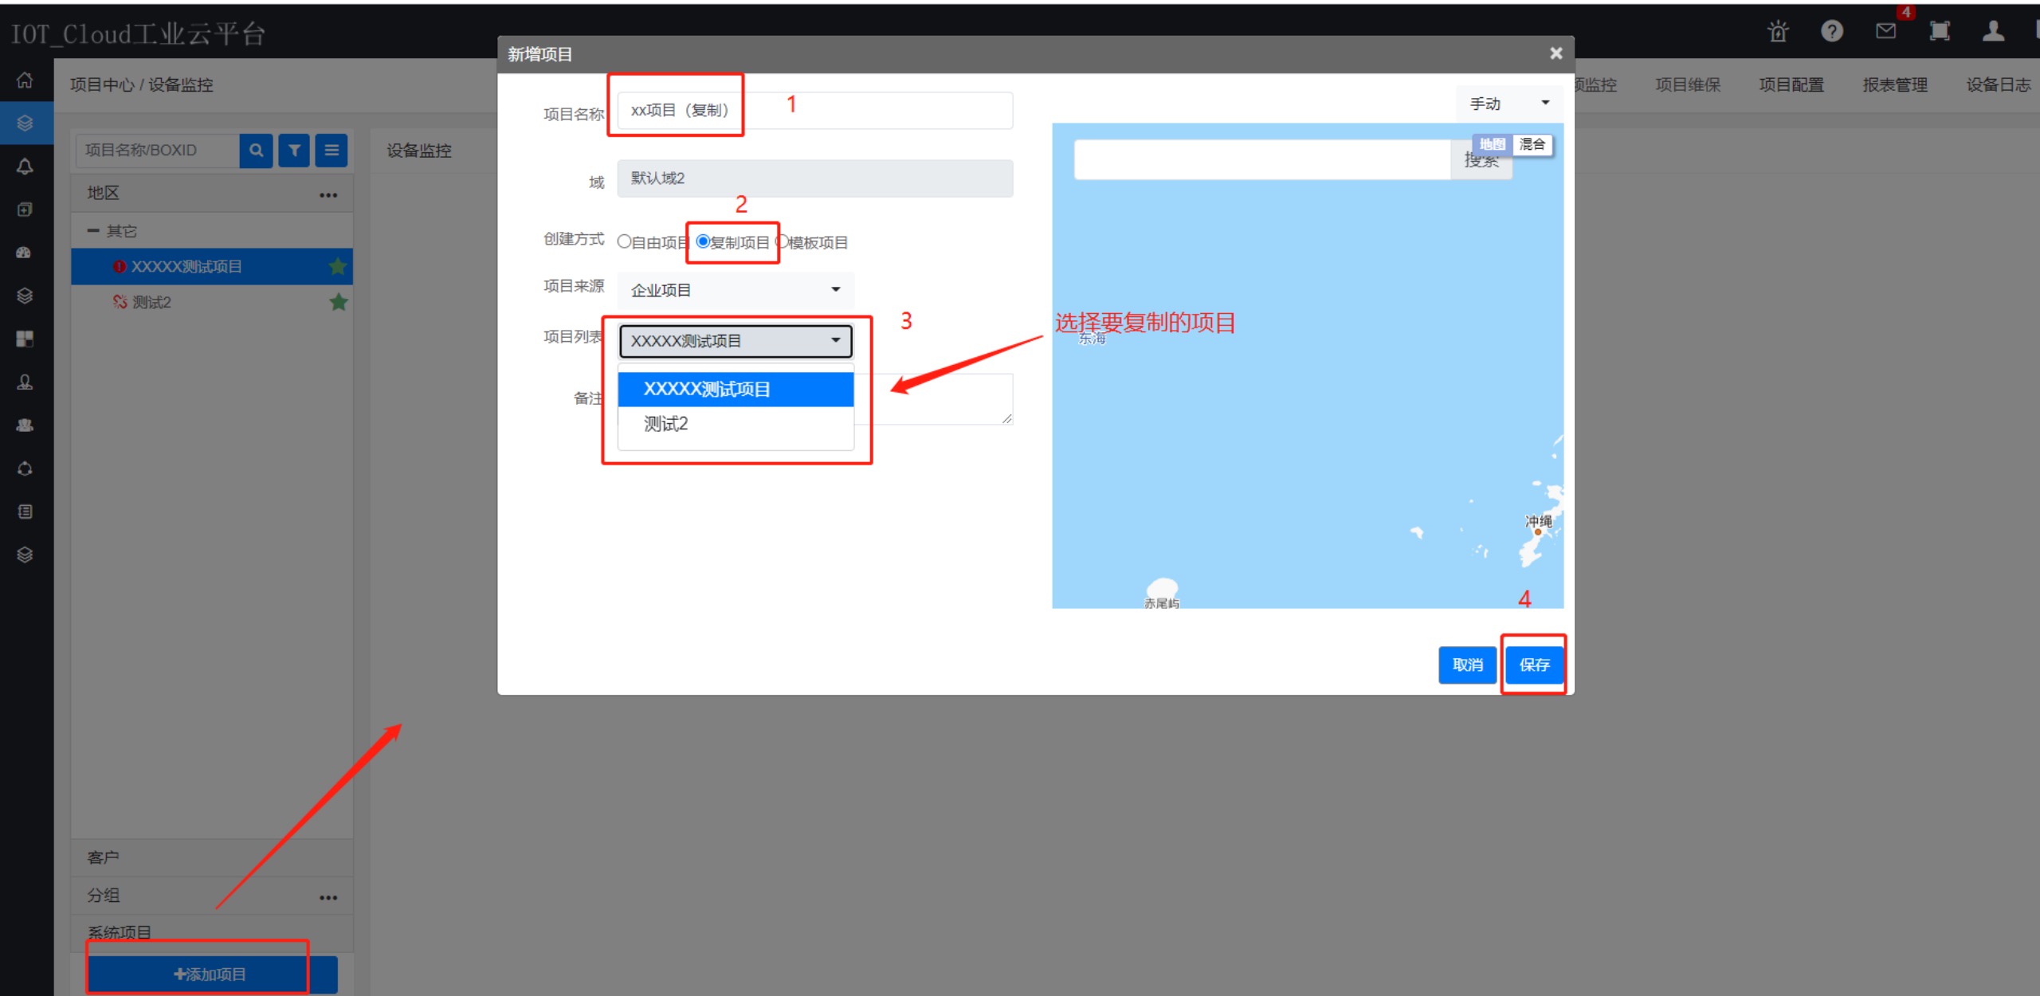This screenshot has height=996, width=2040.
Task: Open the help question mark icon
Action: 1831,32
